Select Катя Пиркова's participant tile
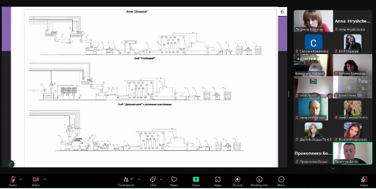Screen dimensions: 376x189 (352, 44)
